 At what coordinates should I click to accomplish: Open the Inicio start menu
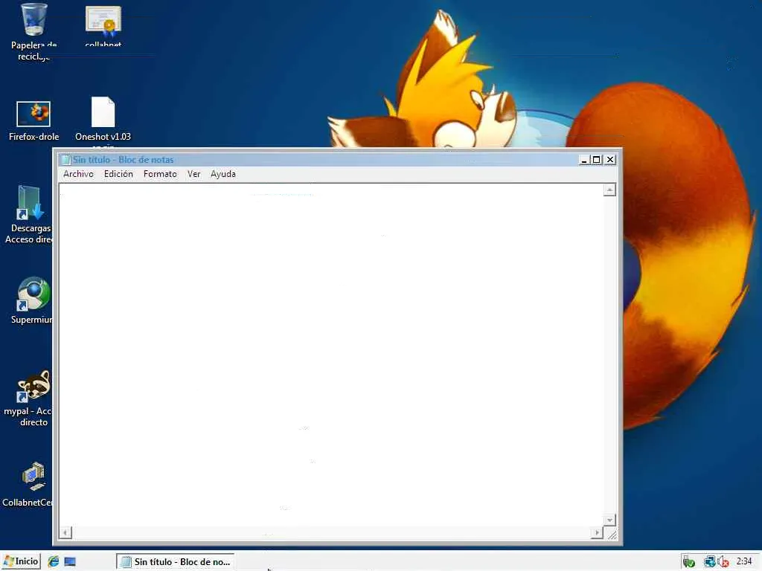click(x=21, y=561)
